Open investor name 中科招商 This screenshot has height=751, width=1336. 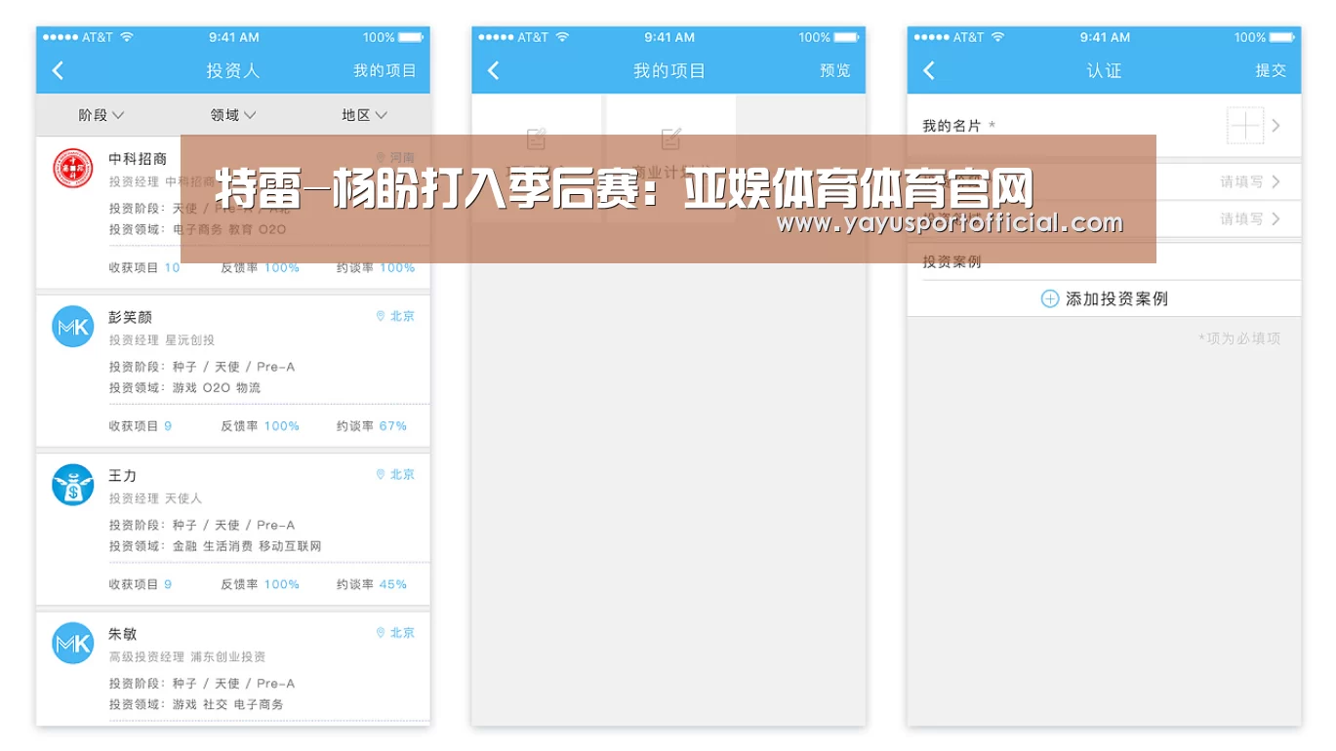click(x=138, y=159)
